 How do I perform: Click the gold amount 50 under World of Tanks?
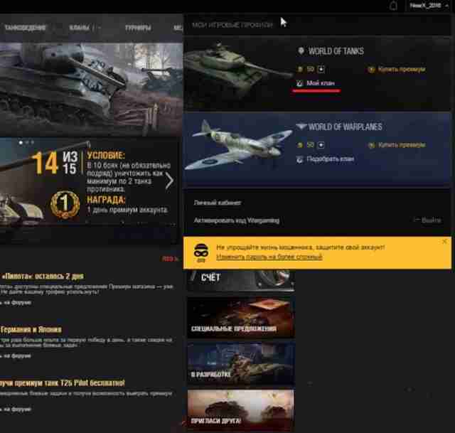pos(311,69)
